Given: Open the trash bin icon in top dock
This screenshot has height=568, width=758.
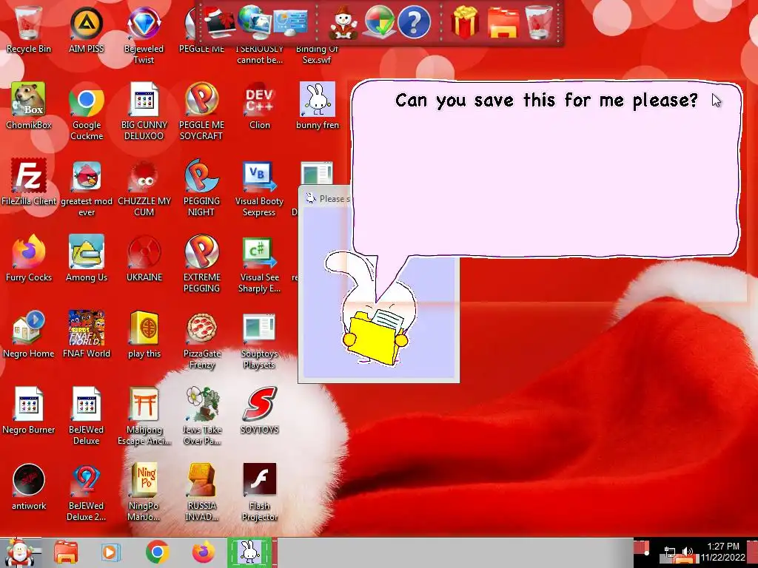Looking at the screenshot, I should (x=539, y=21).
